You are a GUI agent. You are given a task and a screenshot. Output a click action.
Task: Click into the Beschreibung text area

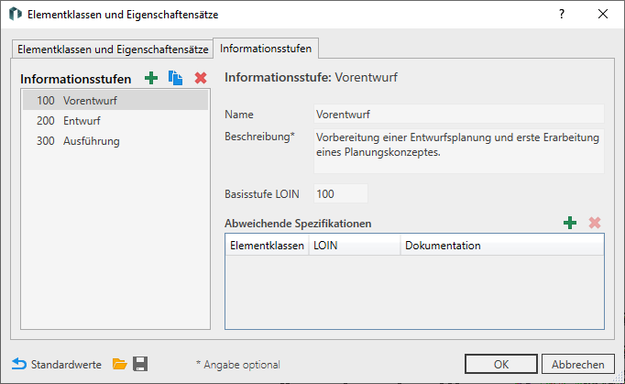459,150
